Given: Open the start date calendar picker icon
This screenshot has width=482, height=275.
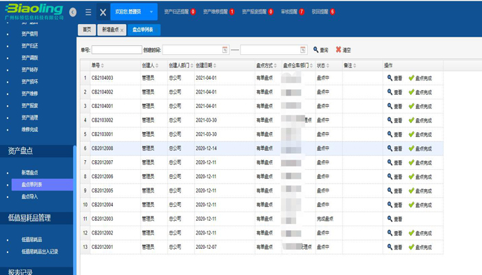Looking at the screenshot, I should pos(224,49).
